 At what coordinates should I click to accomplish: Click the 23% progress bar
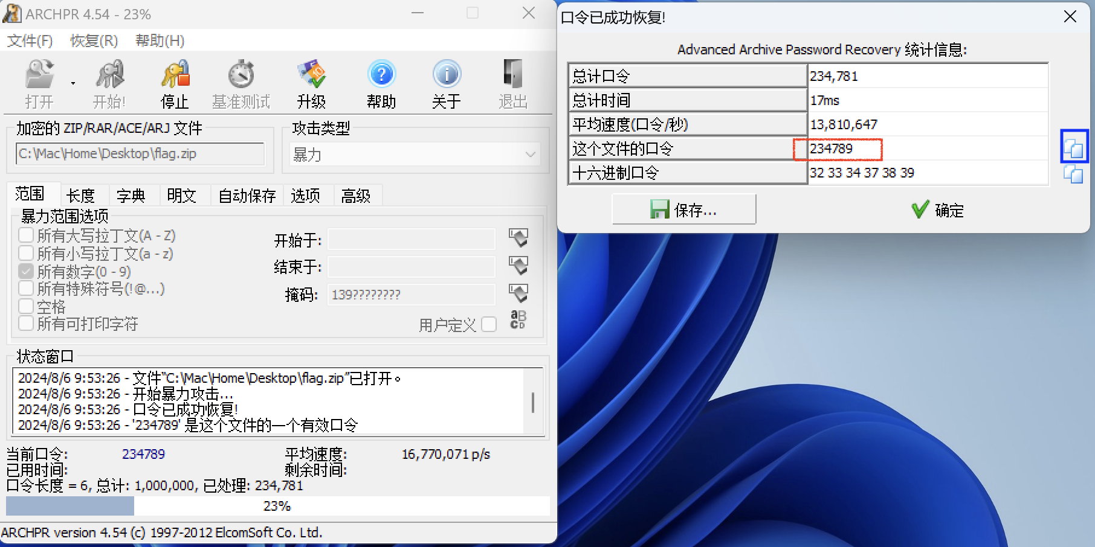point(277,506)
